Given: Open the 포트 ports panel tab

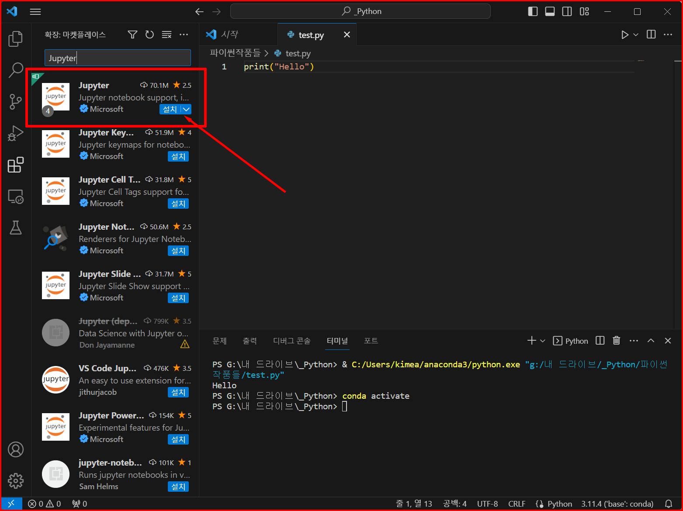Looking at the screenshot, I should click(371, 341).
